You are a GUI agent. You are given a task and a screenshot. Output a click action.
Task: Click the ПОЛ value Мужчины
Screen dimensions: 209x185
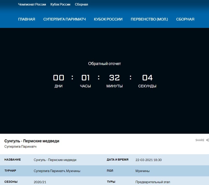pyautogui.click(x=142, y=171)
